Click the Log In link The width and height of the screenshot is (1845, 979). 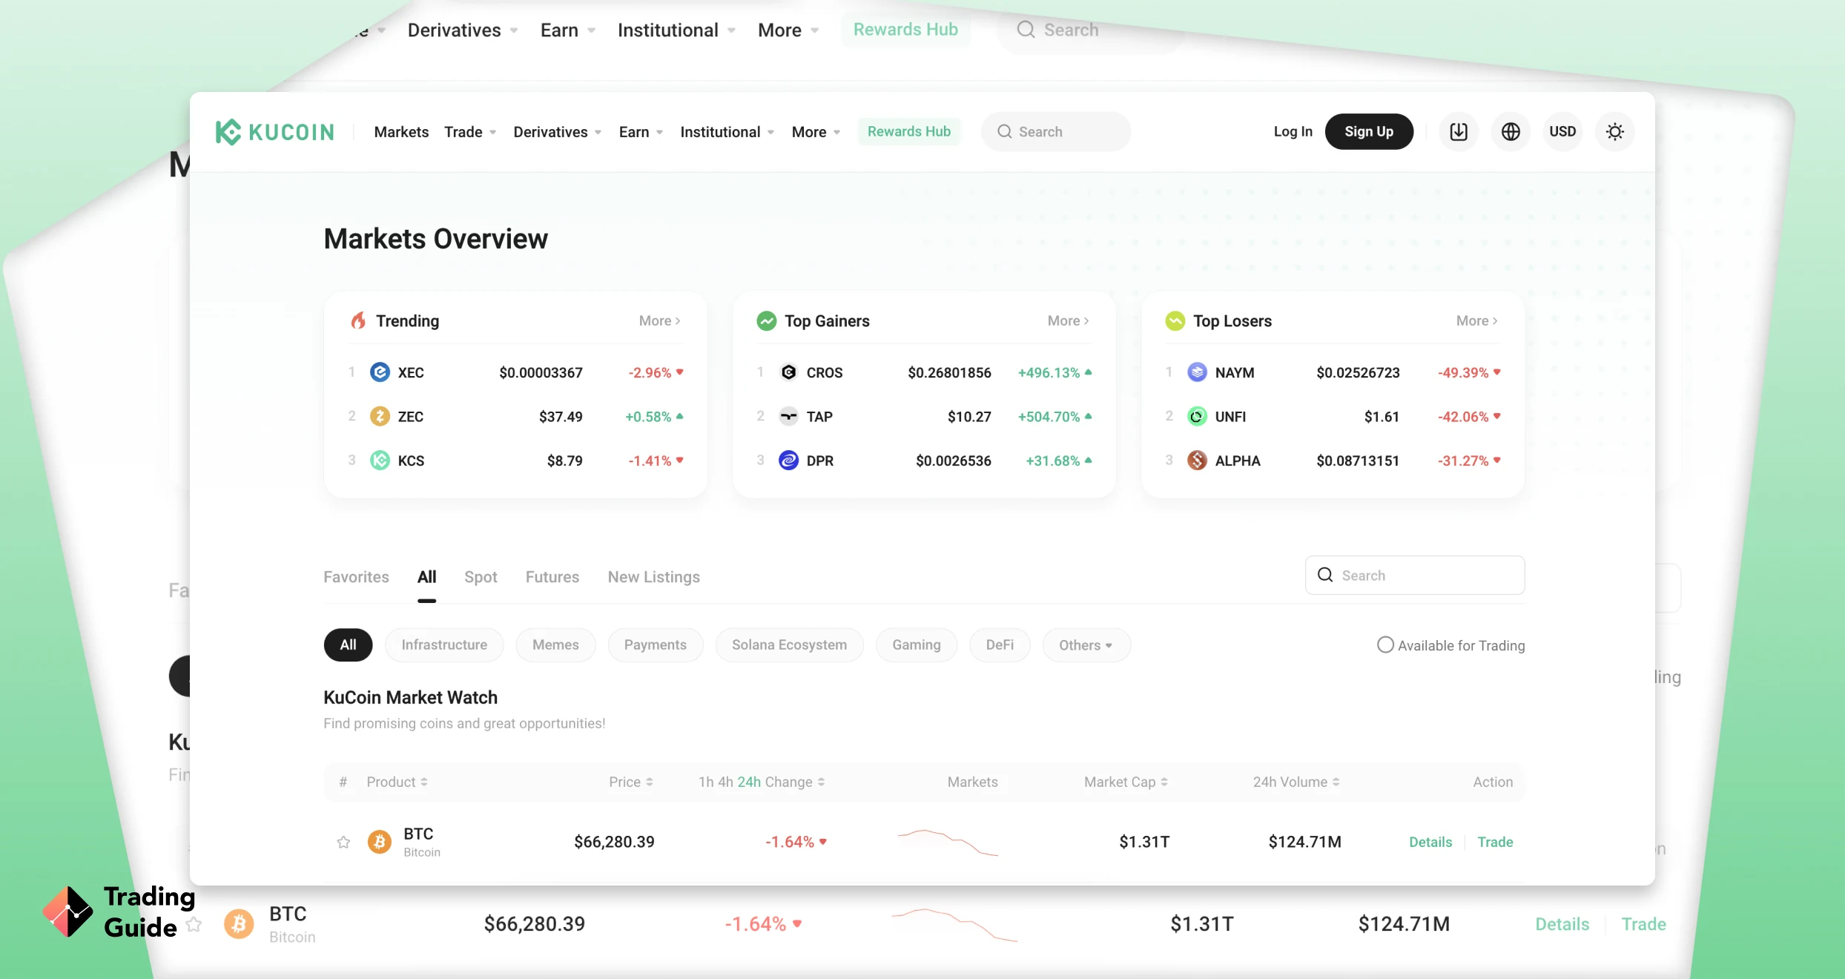(1293, 132)
